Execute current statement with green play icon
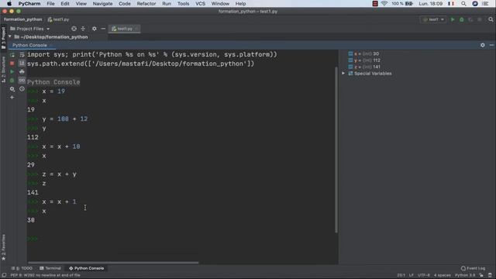 (x=12, y=72)
